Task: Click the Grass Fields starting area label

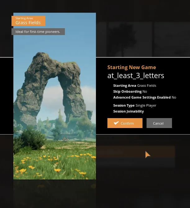Action: pos(28,21)
